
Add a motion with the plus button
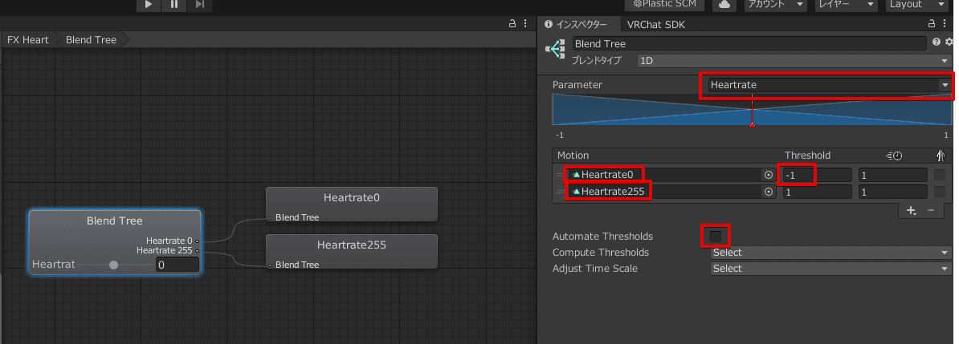(x=911, y=210)
